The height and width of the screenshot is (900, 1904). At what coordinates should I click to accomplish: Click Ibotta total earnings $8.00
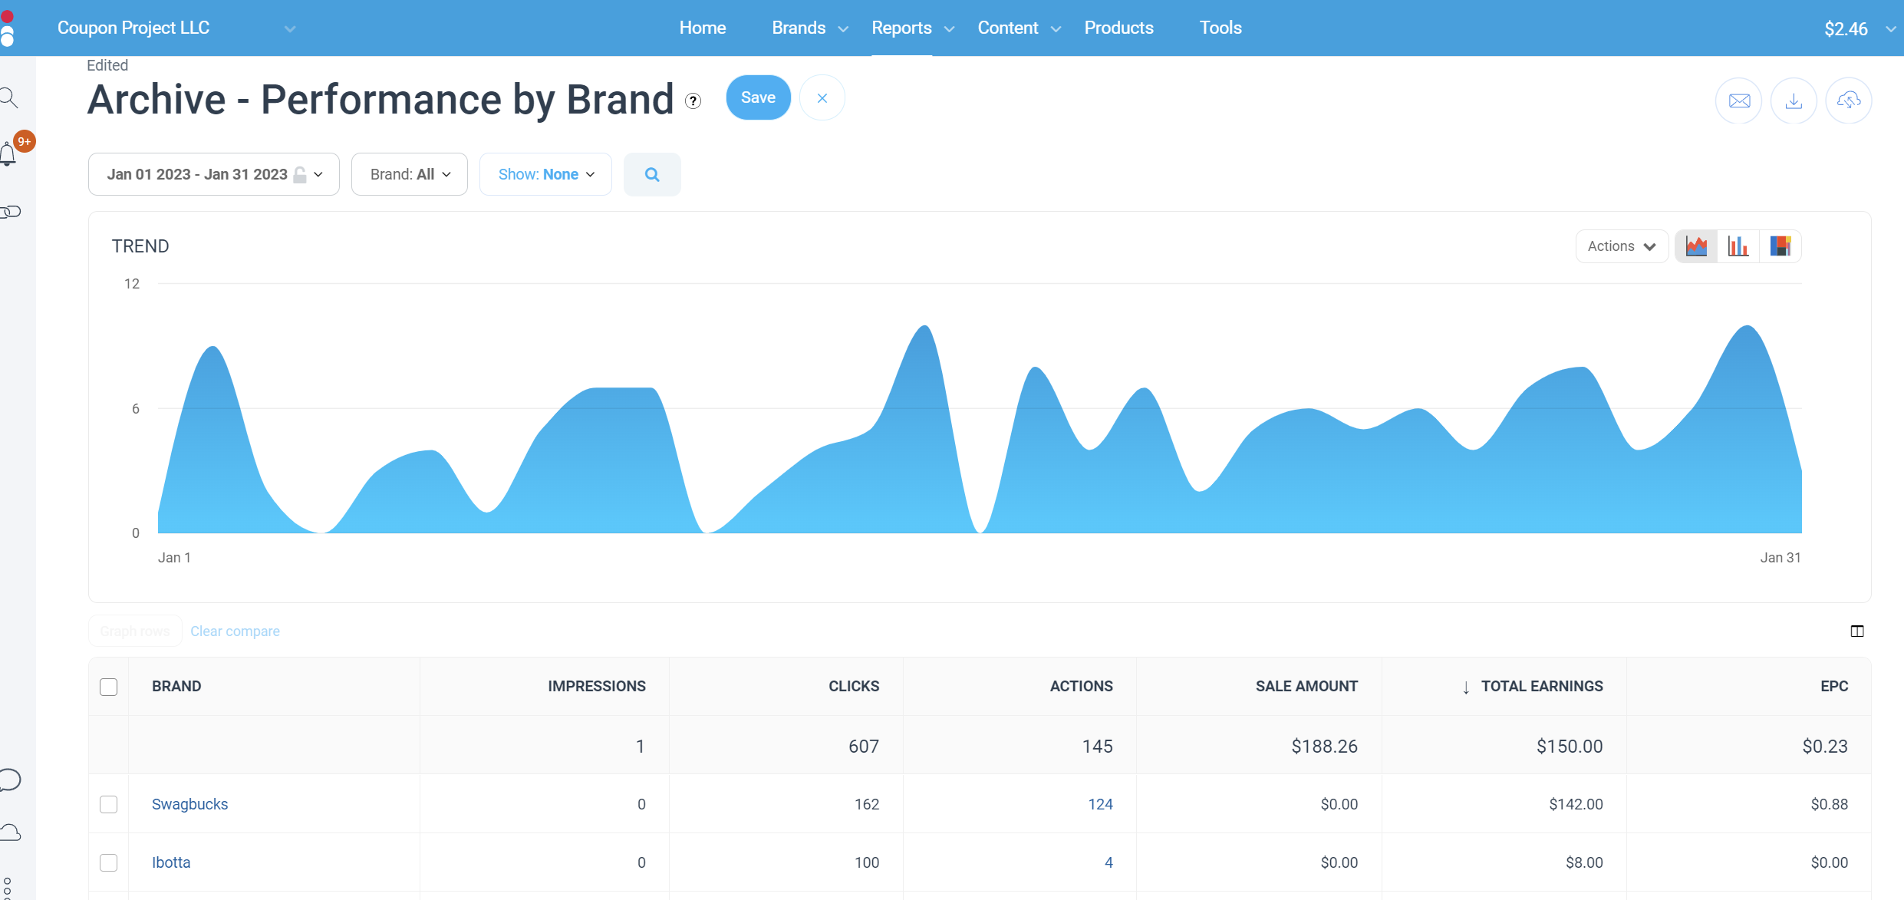point(1584,862)
